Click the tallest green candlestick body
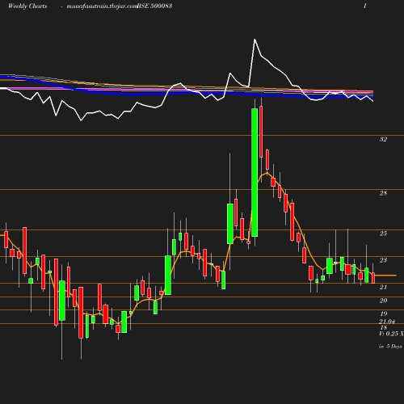 click(255, 173)
